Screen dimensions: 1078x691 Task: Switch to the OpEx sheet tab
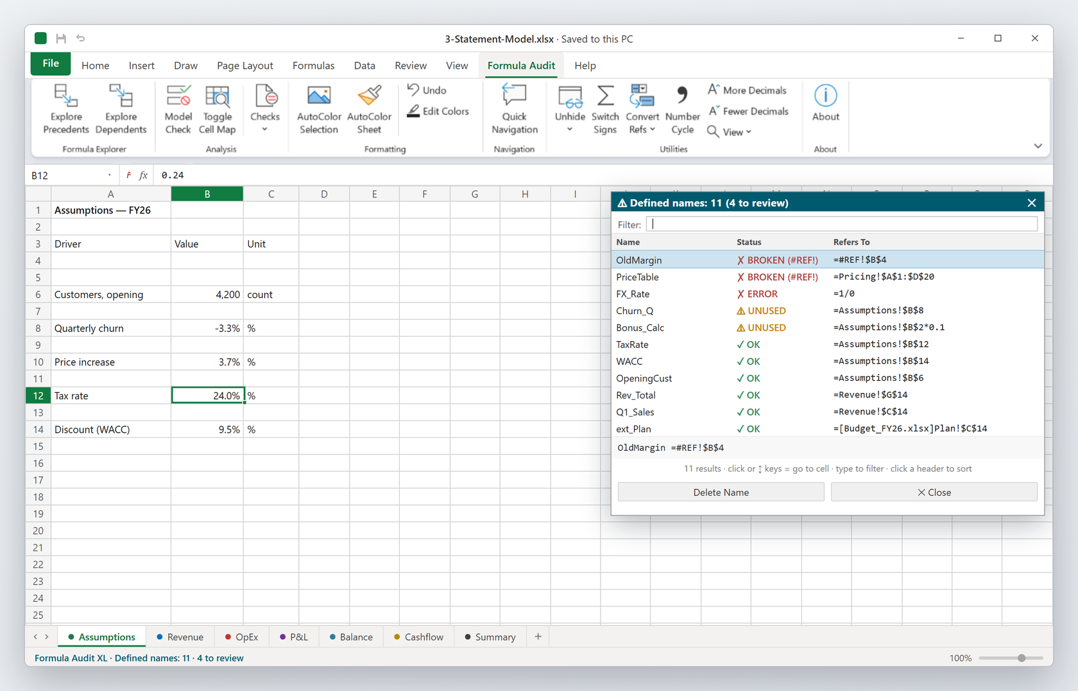[x=241, y=637]
